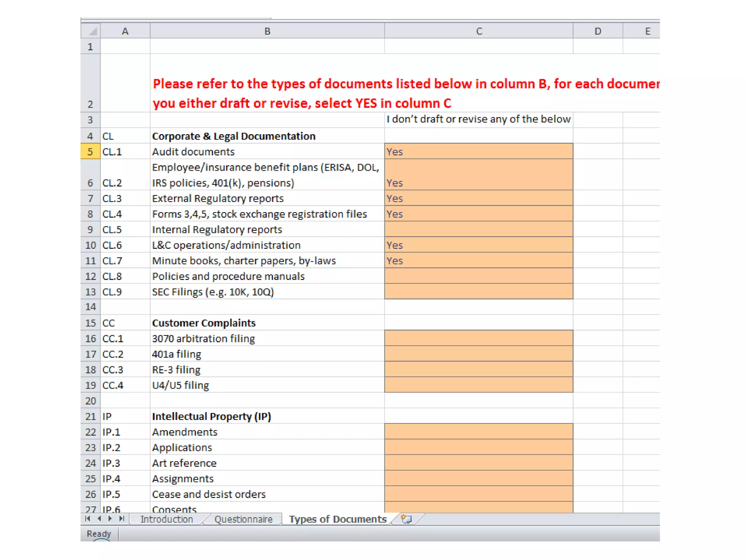The image size is (747, 560).
Task: Jump to last sheet tab arrow
Action: point(122,519)
